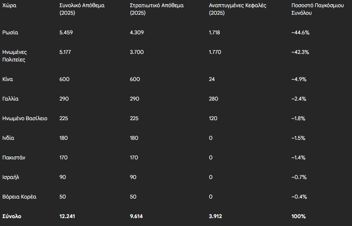The width and height of the screenshot is (352, 226).
Task: Click the Πακιστάν row label
Action: [14, 157]
